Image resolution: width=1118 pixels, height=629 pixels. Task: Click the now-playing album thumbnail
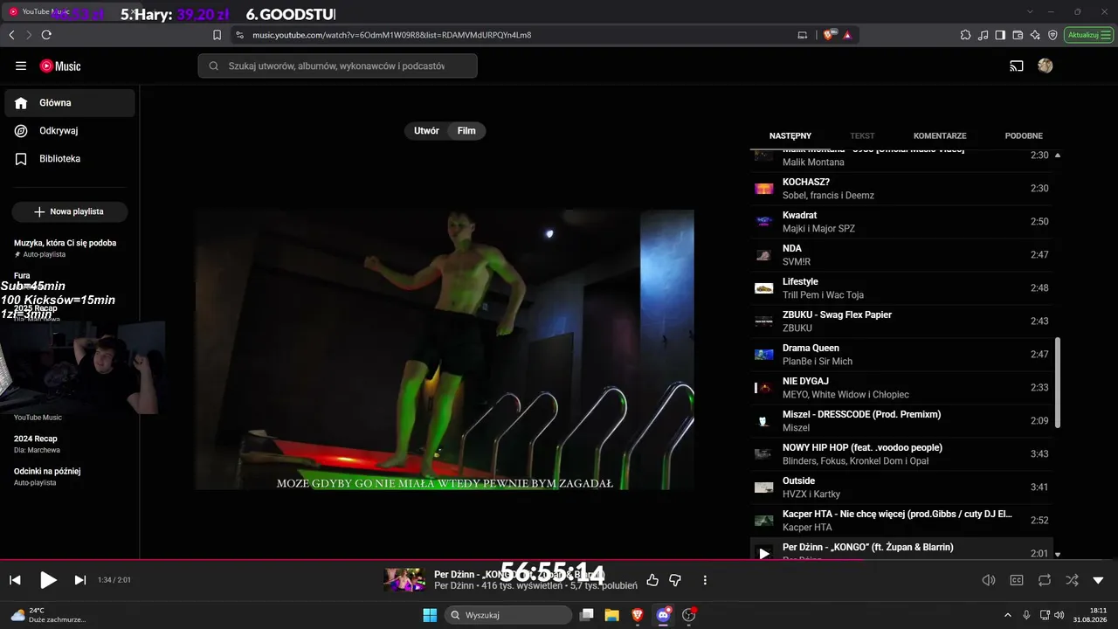tap(404, 580)
